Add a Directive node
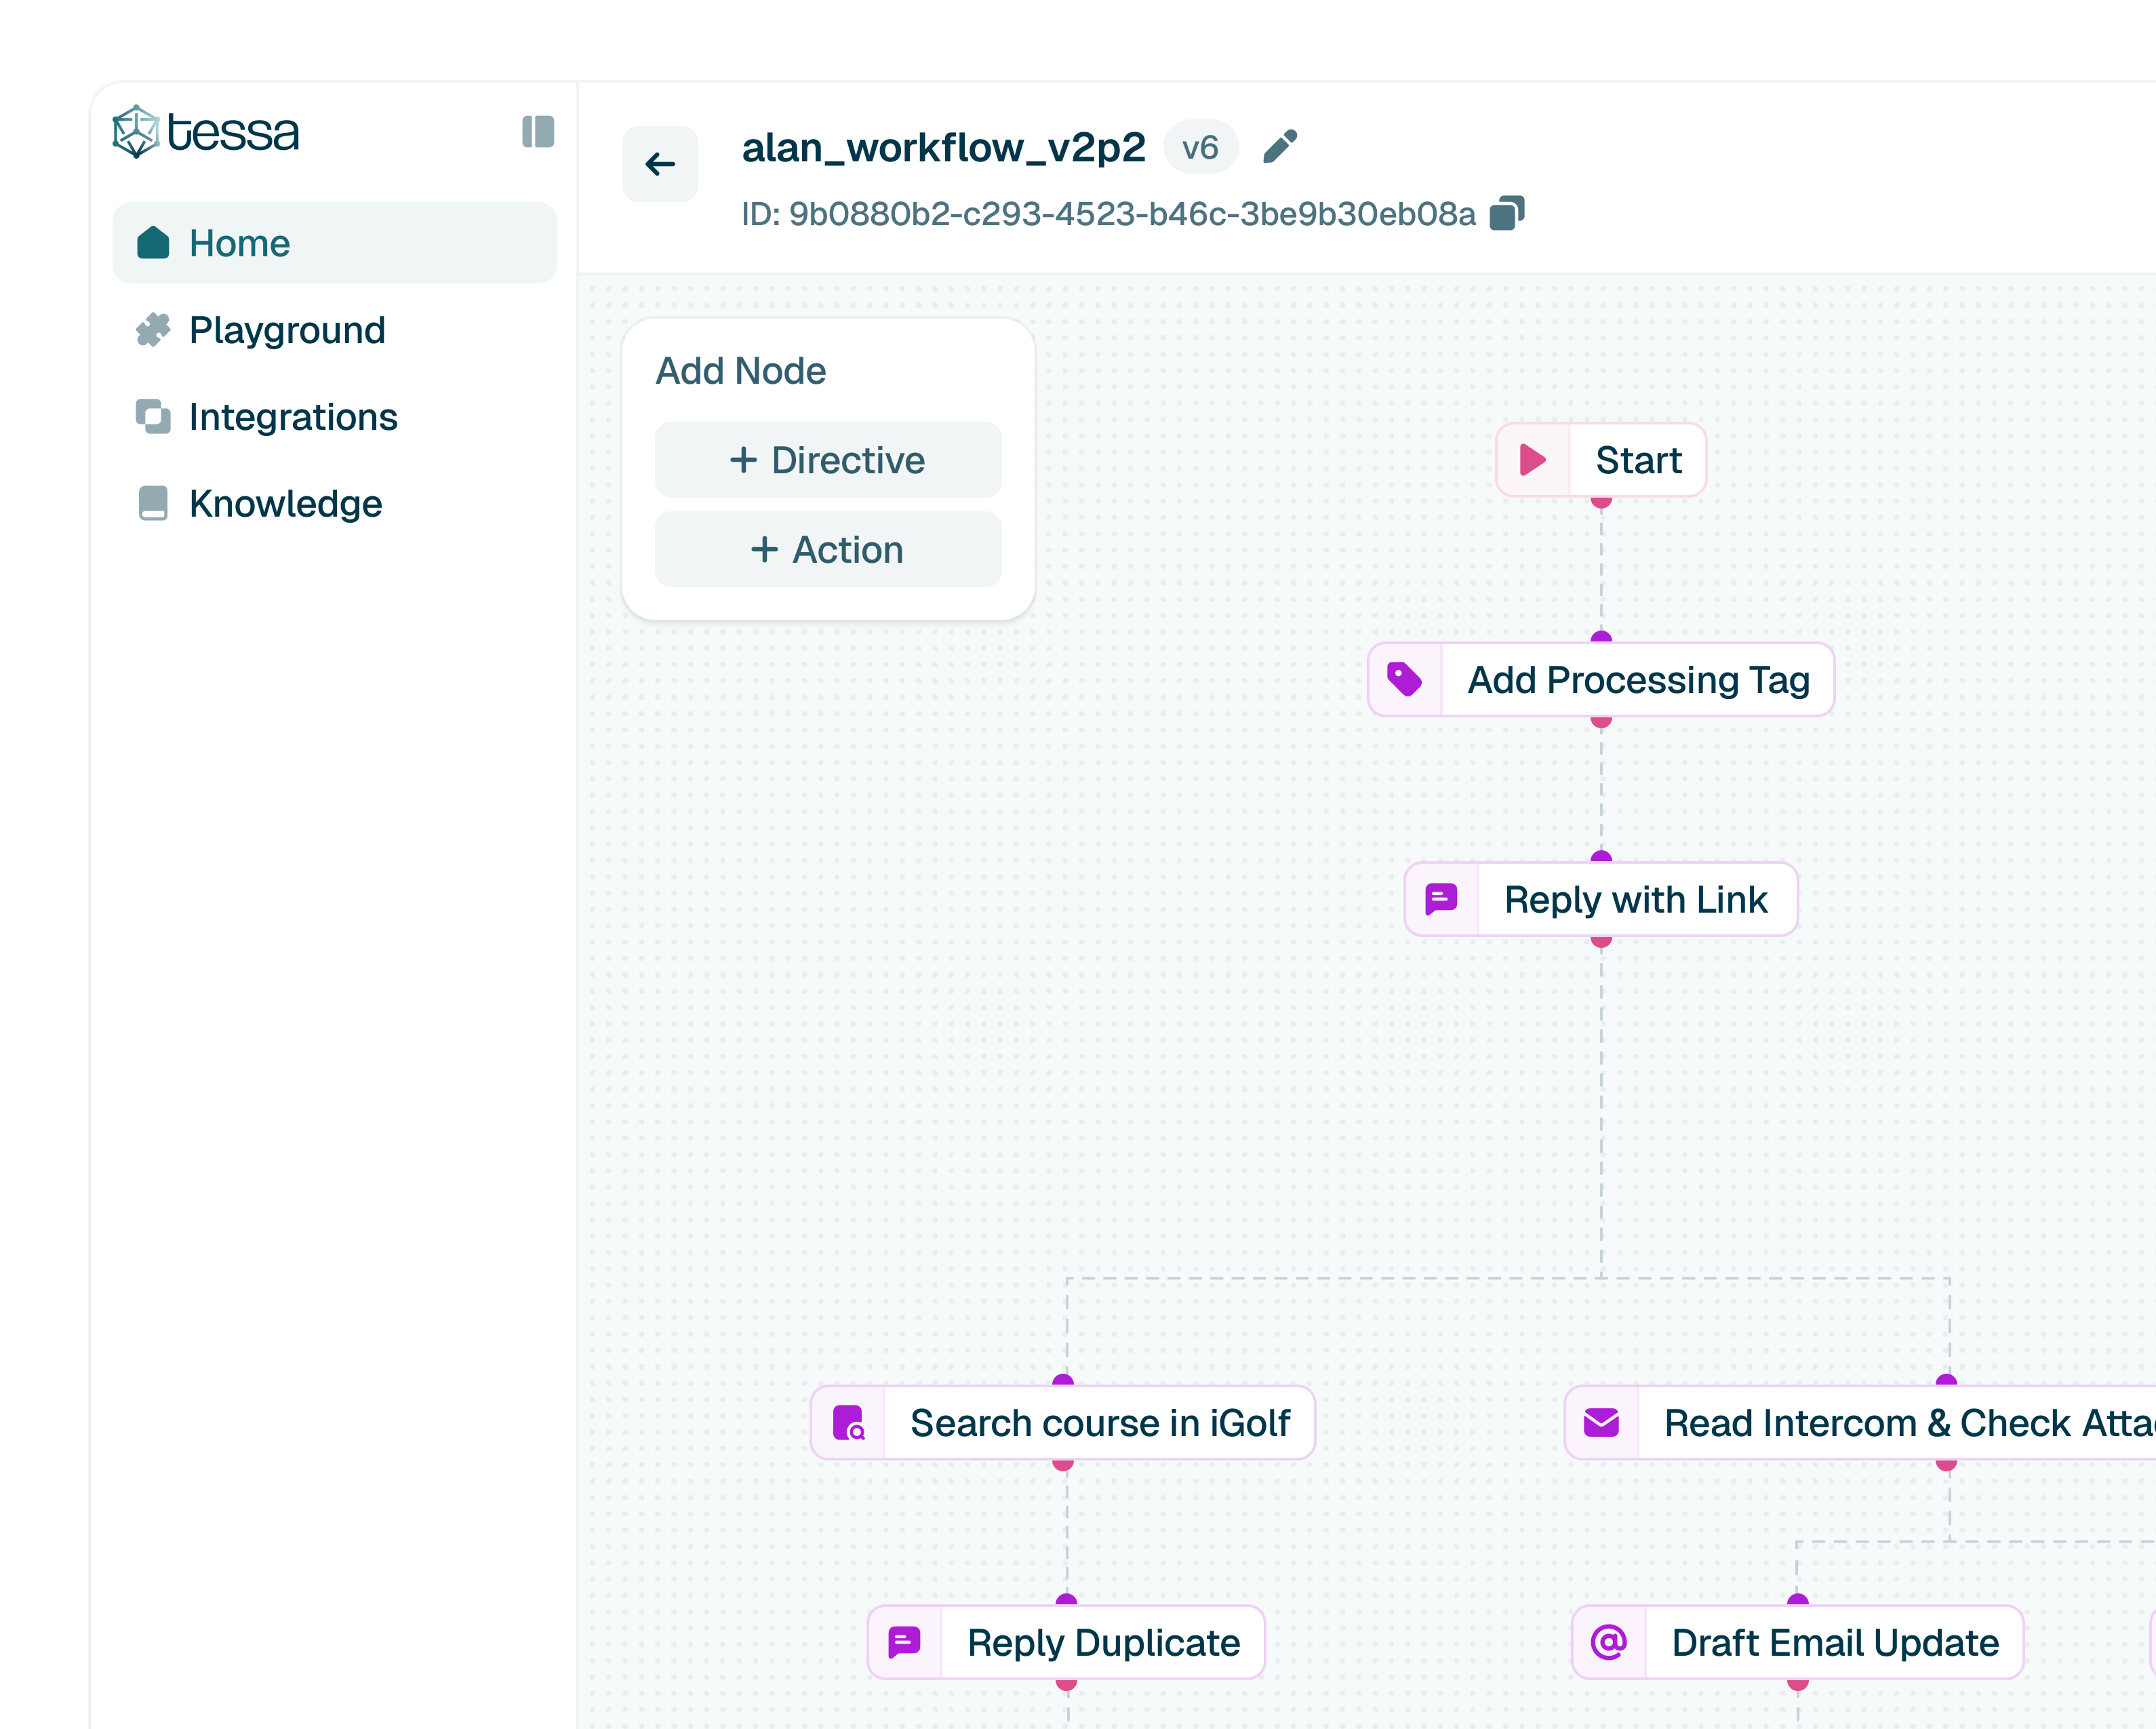Viewport: 2156px width, 1729px height. click(x=827, y=460)
